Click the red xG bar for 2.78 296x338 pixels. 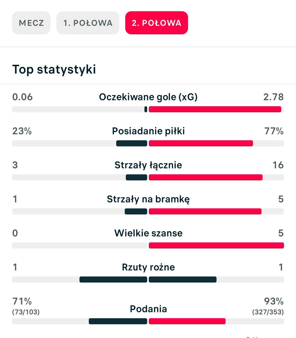[215, 109]
